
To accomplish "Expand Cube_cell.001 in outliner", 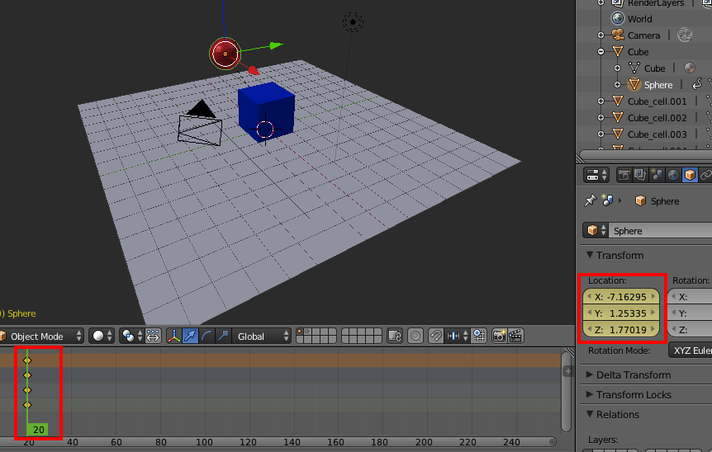I will point(600,101).
